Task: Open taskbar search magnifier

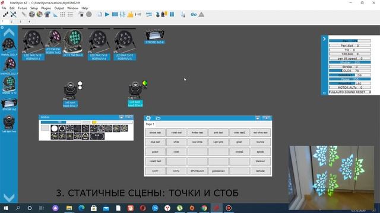Action: coord(18,208)
